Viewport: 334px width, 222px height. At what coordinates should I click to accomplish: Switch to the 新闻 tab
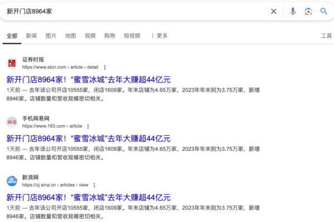[x=32, y=36]
